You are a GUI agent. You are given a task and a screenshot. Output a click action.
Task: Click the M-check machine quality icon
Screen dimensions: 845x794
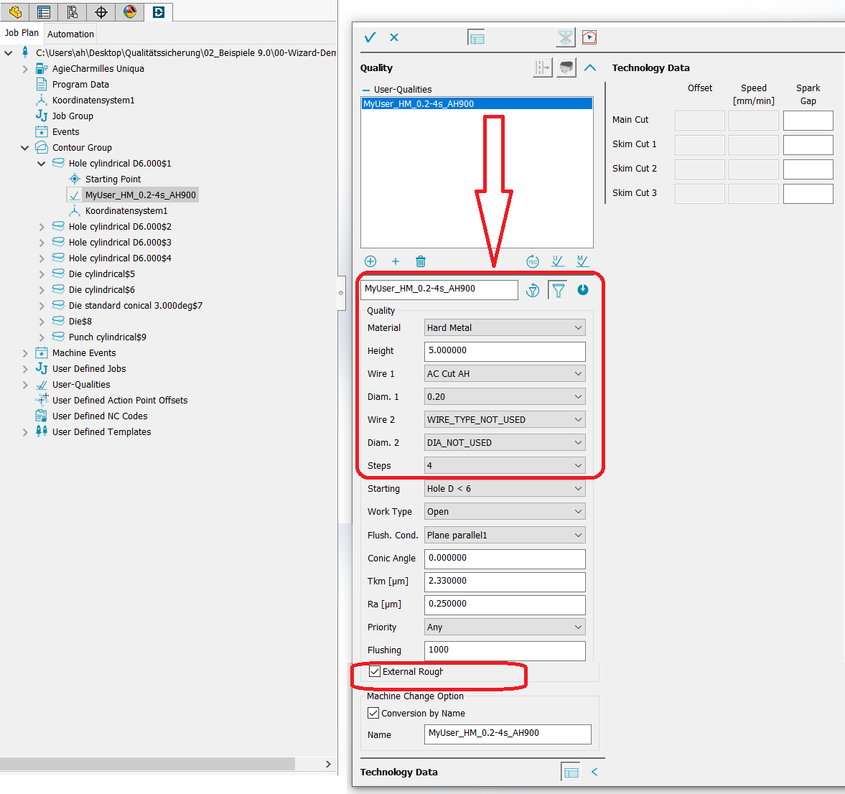pos(582,261)
